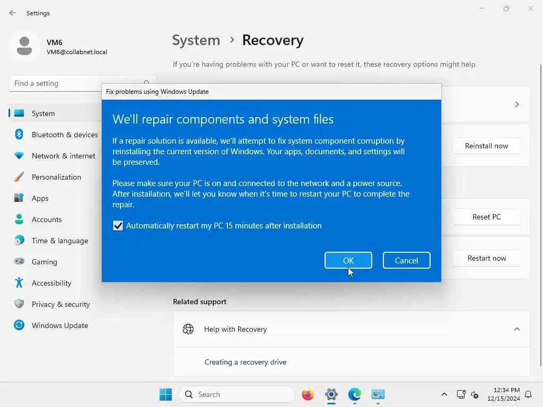Open the Control Panel taskbar icon
The width and height of the screenshot is (543, 407).
[x=378, y=394]
